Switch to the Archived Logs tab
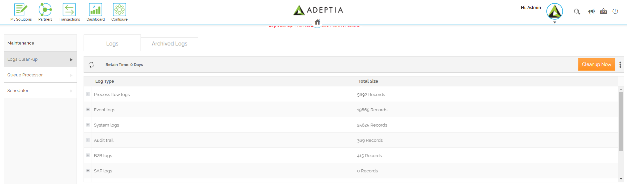The height and width of the screenshot is (184, 627). (x=170, y=44)
